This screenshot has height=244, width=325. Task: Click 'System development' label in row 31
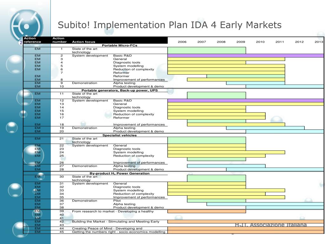point(90,184)
